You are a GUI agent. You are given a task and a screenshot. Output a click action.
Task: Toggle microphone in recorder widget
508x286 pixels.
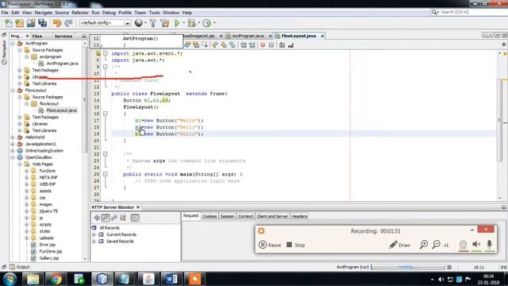(x=489, y=245)
